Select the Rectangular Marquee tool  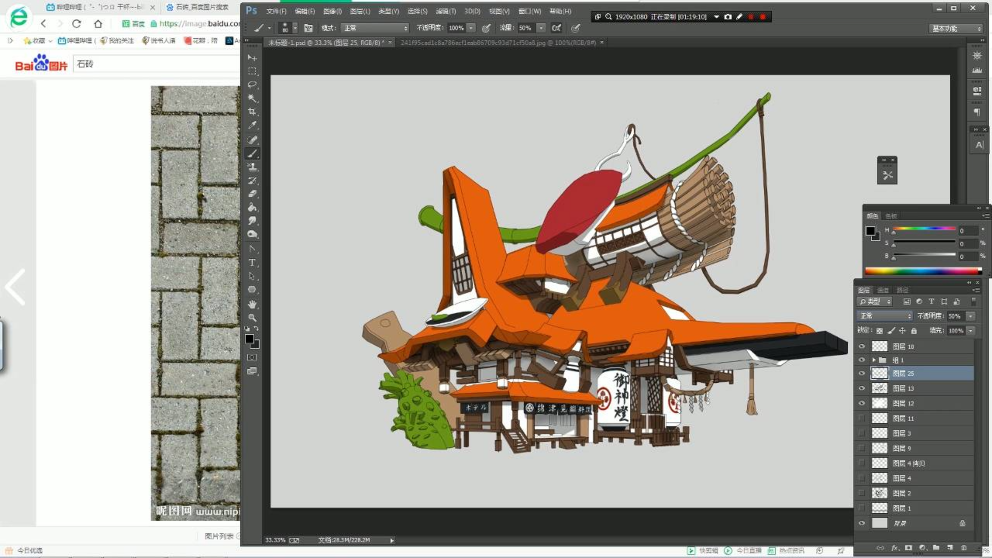point(252,71)
